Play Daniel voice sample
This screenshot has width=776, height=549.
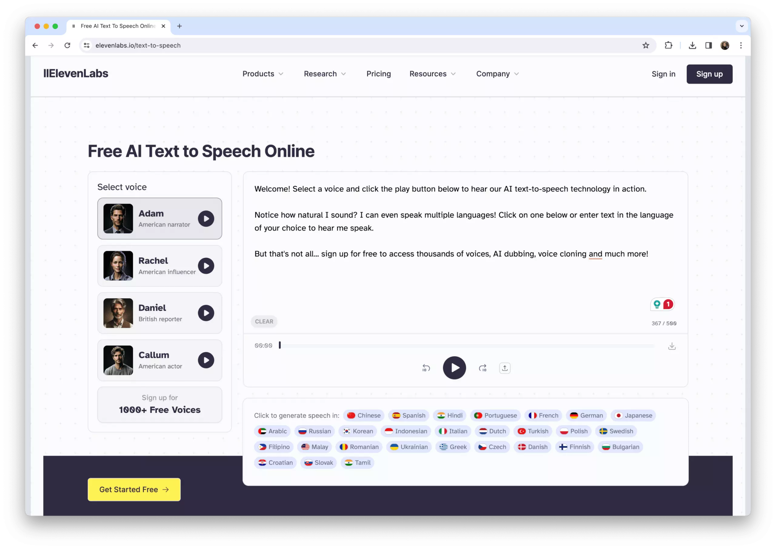206,313
